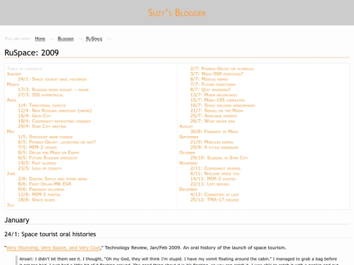
Task: Open '22/11: Left behind' entry
Action: pyautogui.click(x=210, y=184)
